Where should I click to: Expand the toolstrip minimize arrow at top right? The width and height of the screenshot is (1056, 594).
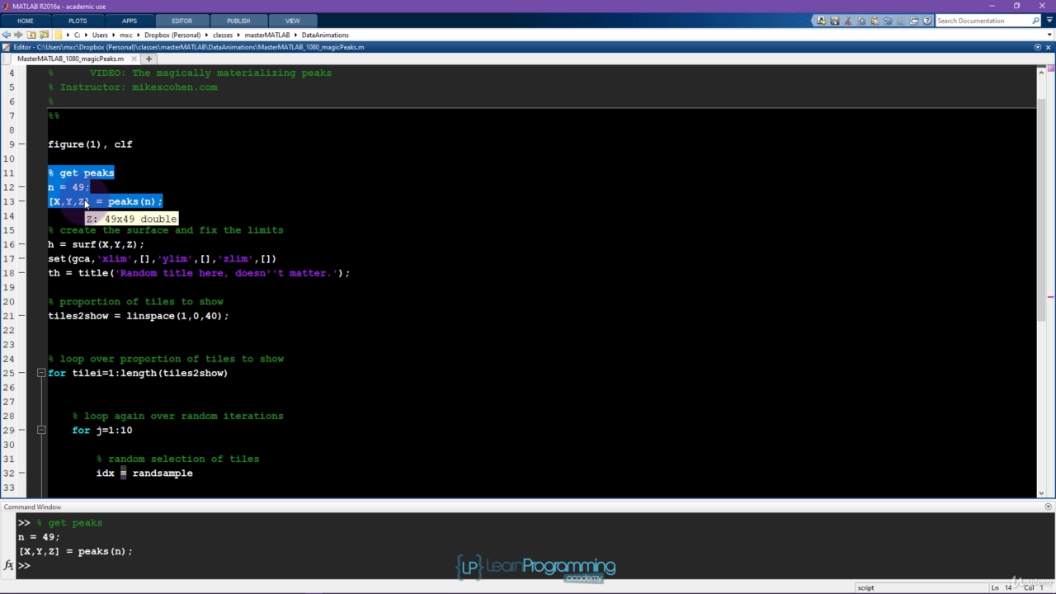(x=1048, y=21)
